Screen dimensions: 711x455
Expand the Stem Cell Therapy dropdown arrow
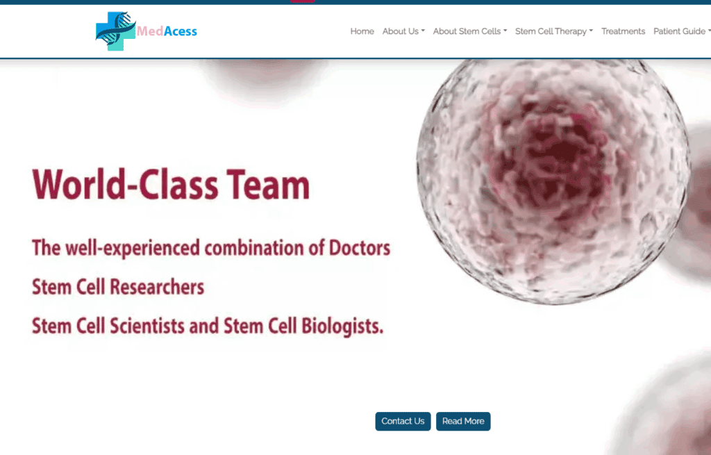tap(591, 31)
